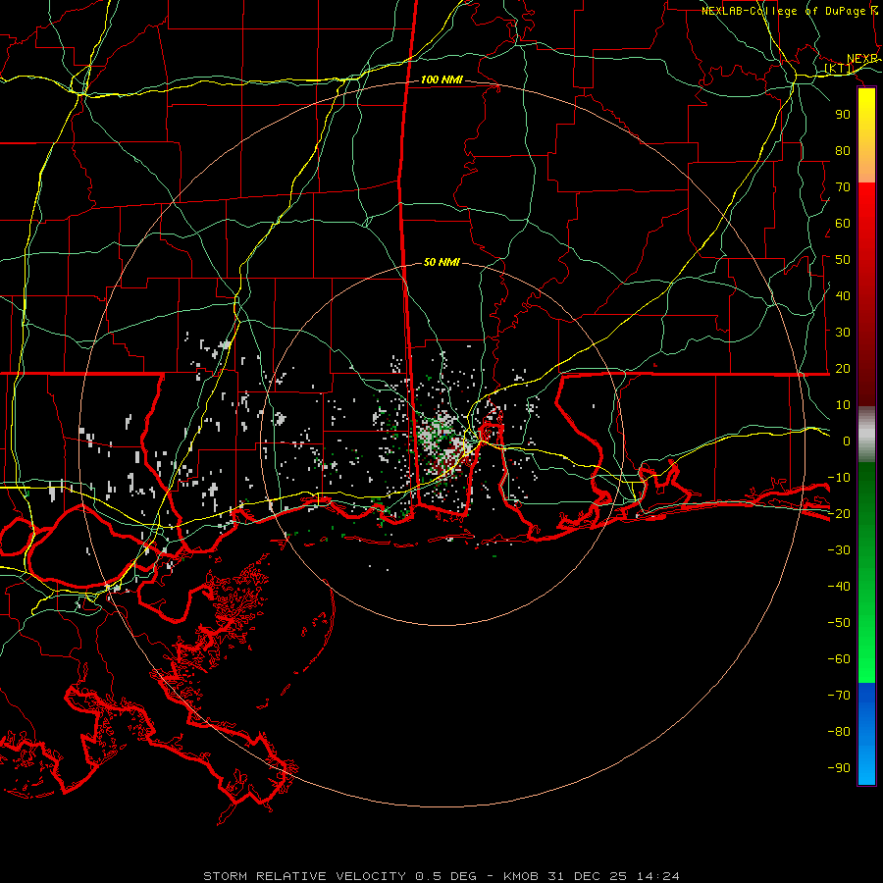Viewport: 883px width, 883px height.
Task: Click the -90 value on the velocity scale
Action: pos(839,768)
